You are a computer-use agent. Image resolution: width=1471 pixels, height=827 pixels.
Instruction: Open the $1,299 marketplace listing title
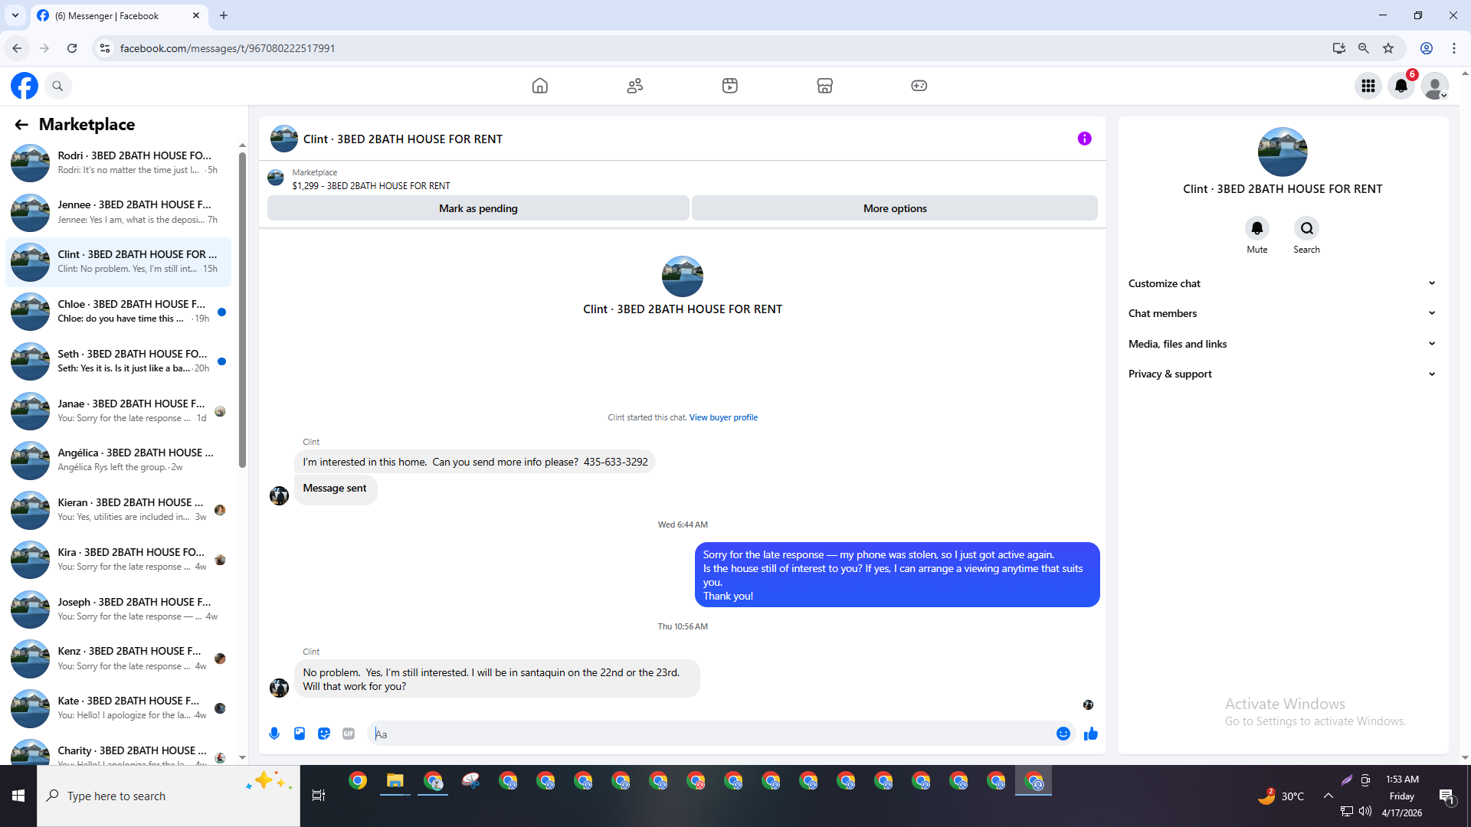point(371,186)
